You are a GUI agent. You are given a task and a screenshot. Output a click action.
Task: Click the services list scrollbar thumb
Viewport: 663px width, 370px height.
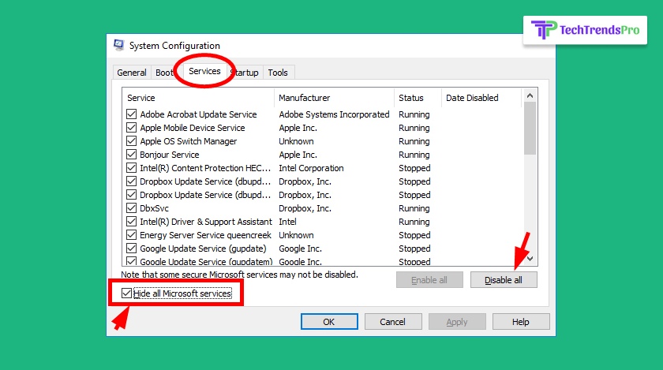click(x=530, y=129)
